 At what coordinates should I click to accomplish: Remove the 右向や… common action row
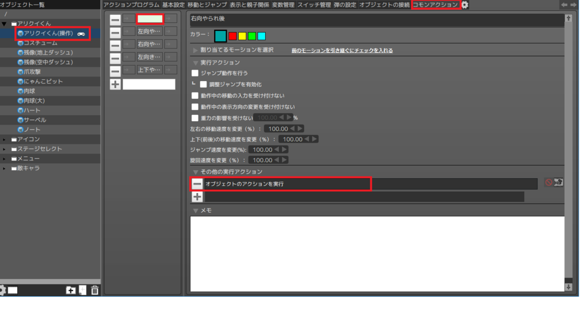pyautogui.click(x=115, y=45)
